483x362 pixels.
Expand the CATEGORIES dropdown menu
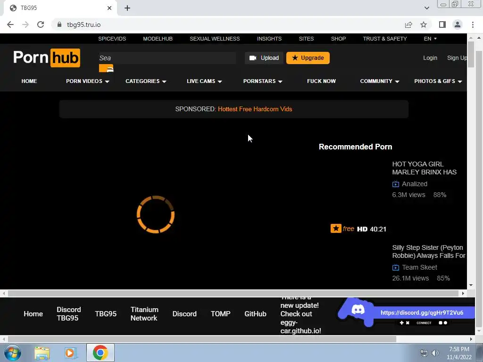(146, 81)
